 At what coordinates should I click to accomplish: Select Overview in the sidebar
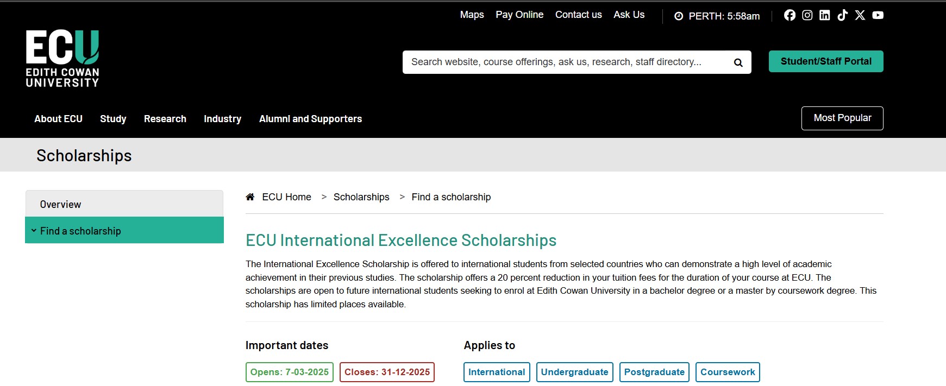click(x=124, y=204)
